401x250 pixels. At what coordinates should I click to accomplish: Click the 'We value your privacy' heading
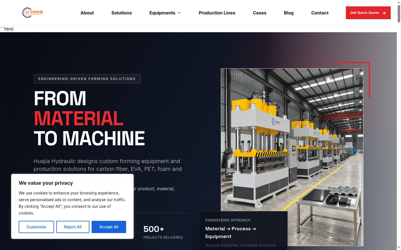coord(46,183)
